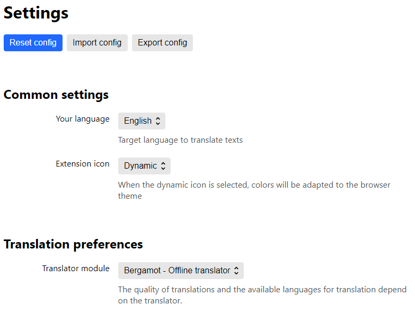Click the 'Extension icon' field label
Viewport: 415px width, 314px height.
click(82, 164)
